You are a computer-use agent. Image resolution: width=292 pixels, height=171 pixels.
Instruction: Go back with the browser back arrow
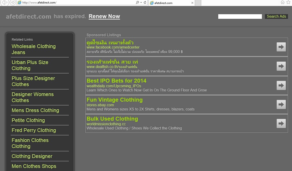5,3
